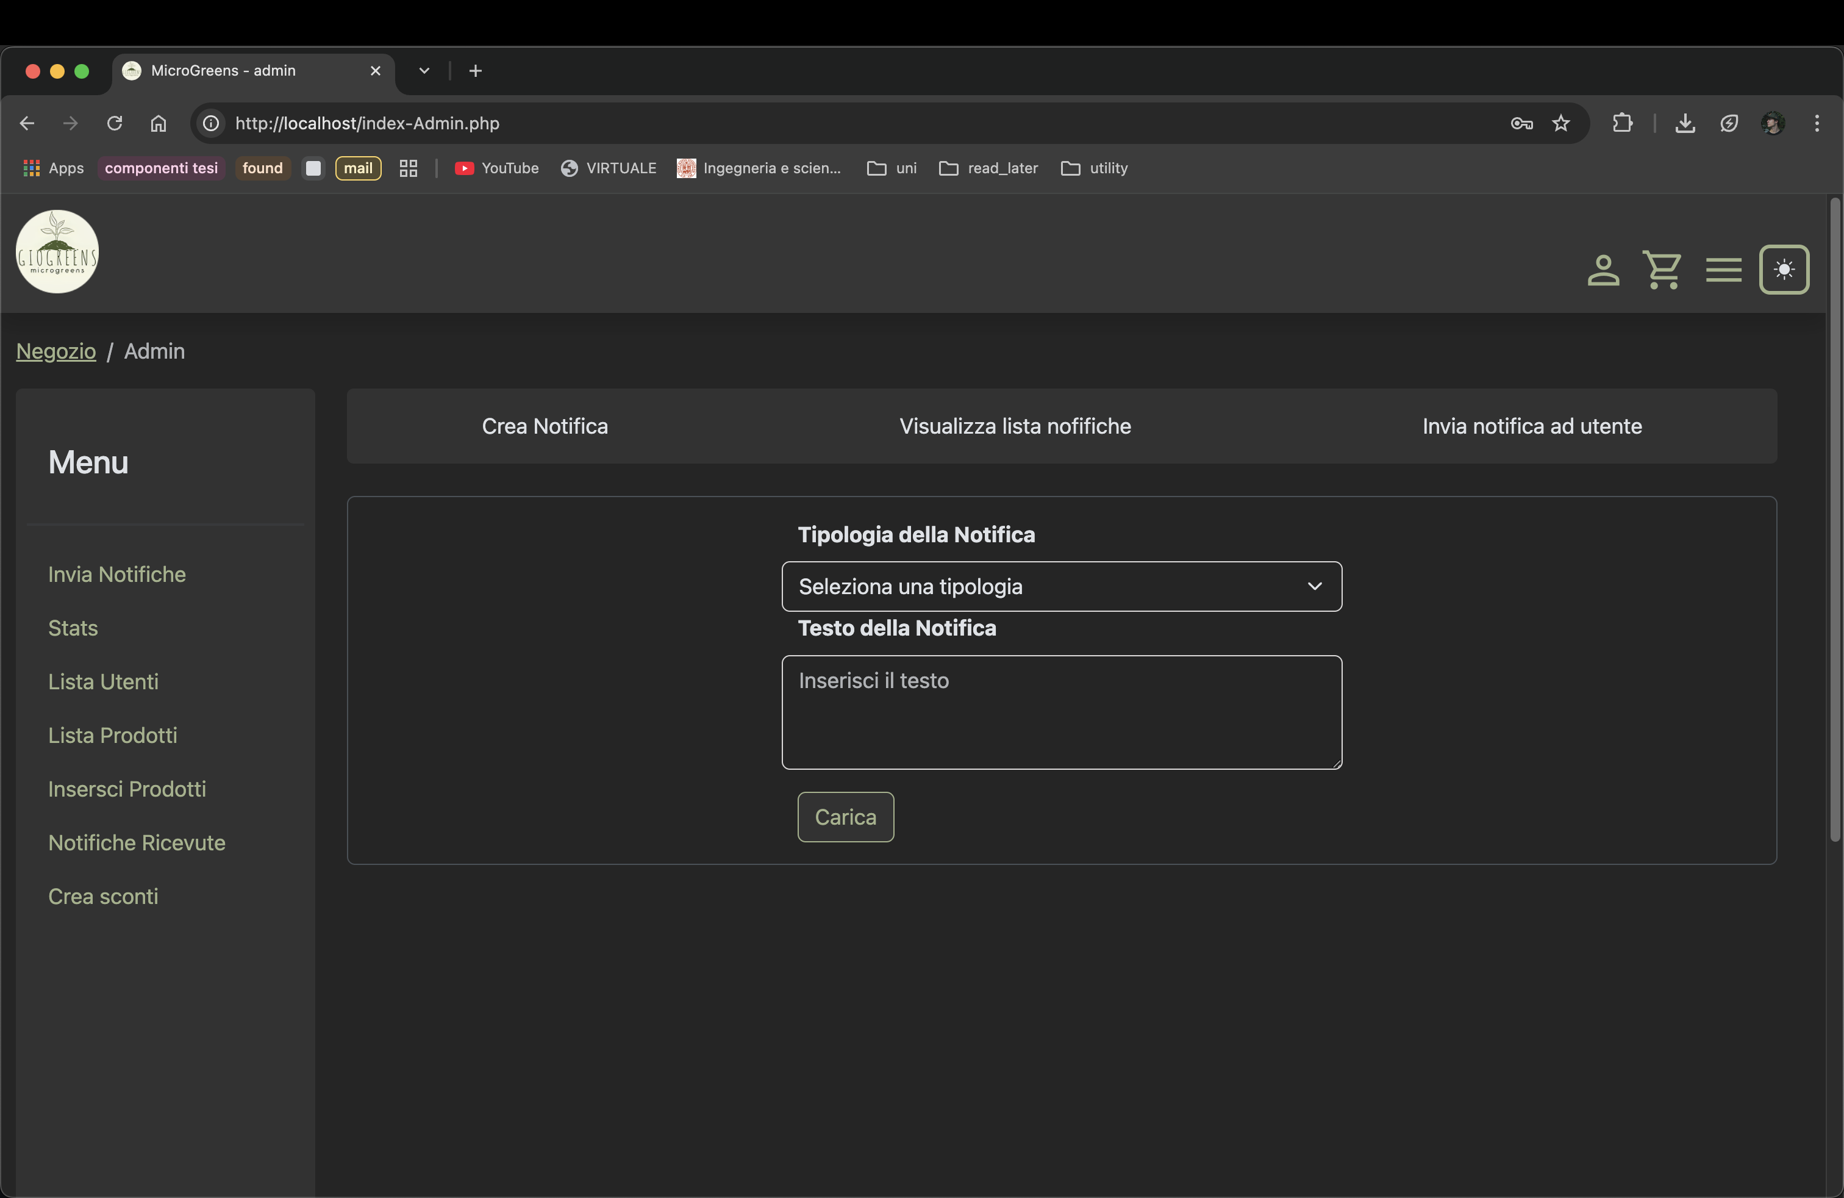
Task: Reload the page
Action: (115, 123)
